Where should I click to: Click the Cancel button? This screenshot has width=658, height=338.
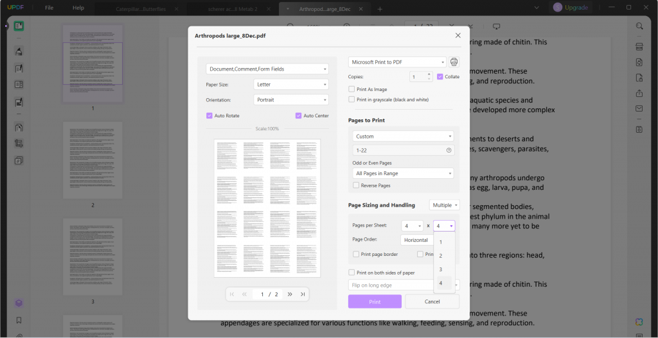click(x=432, y=301)
